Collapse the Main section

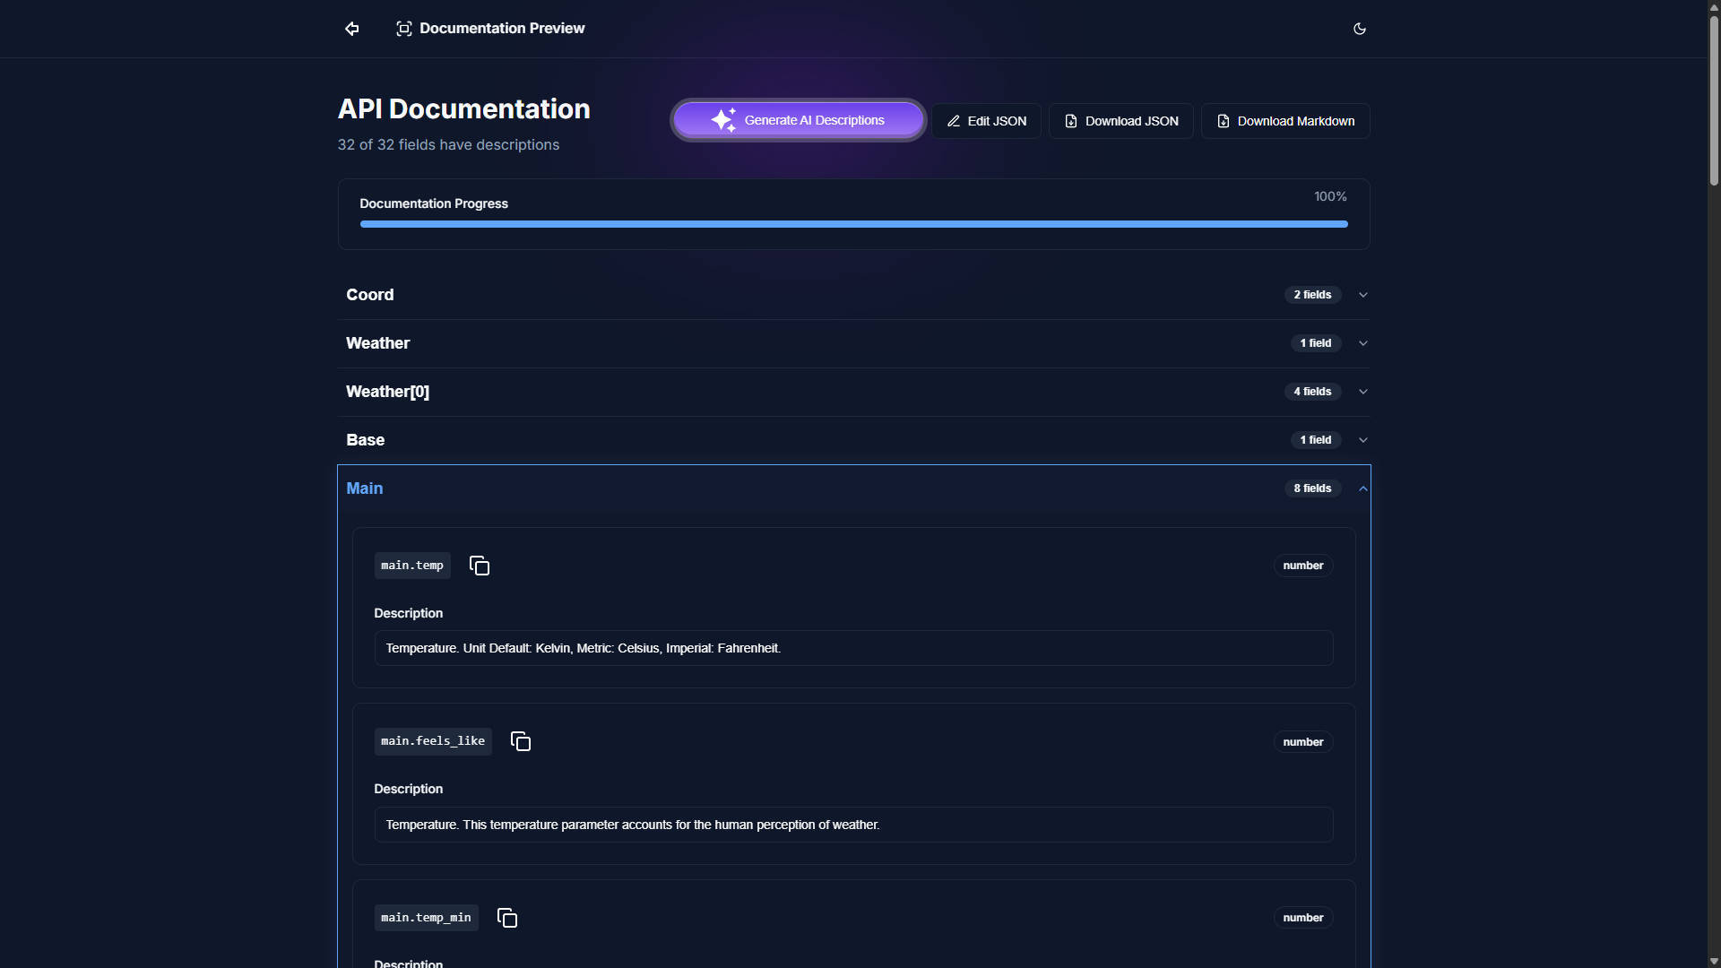1362,488
